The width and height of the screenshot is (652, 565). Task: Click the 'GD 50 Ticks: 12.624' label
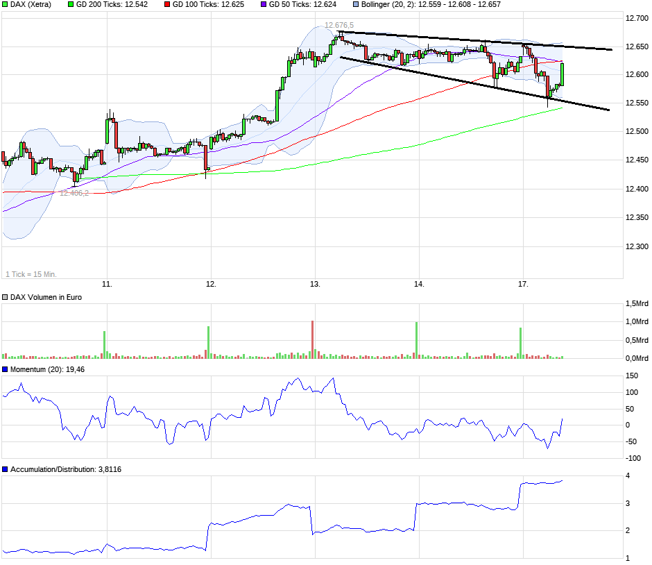(302, 5)
